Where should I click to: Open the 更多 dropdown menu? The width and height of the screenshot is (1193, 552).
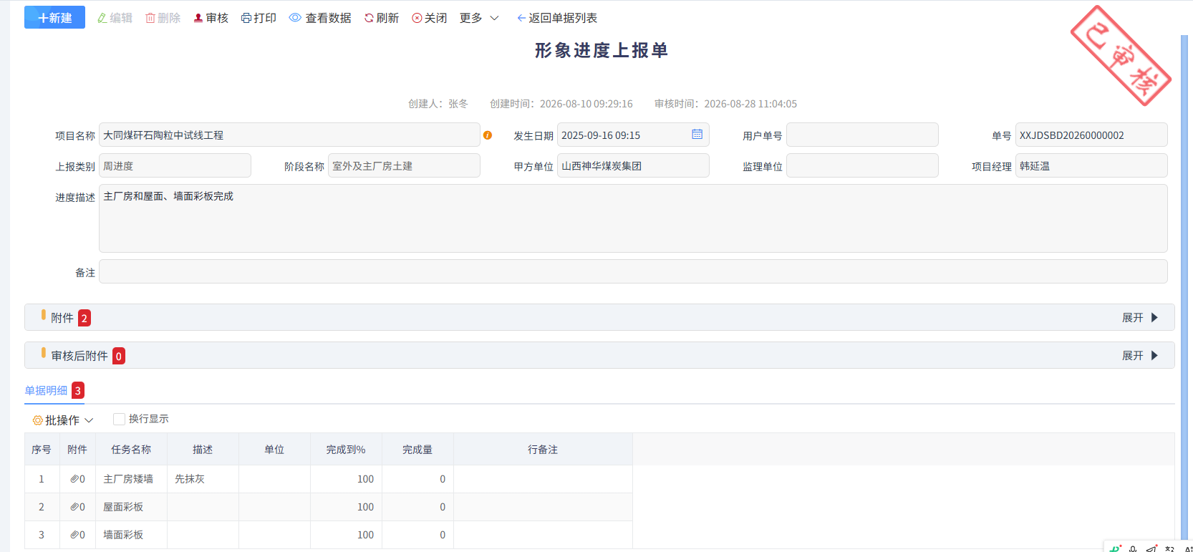478,18
